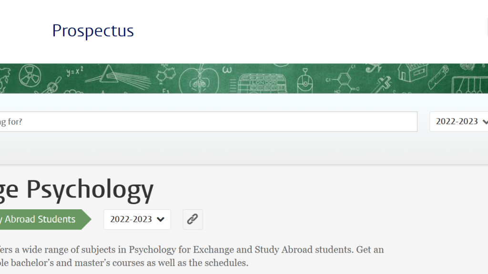Click the y=x² formula on banner
Image resolution: width=488 pixels, height=274 pixels.
(x=75, y=71)
